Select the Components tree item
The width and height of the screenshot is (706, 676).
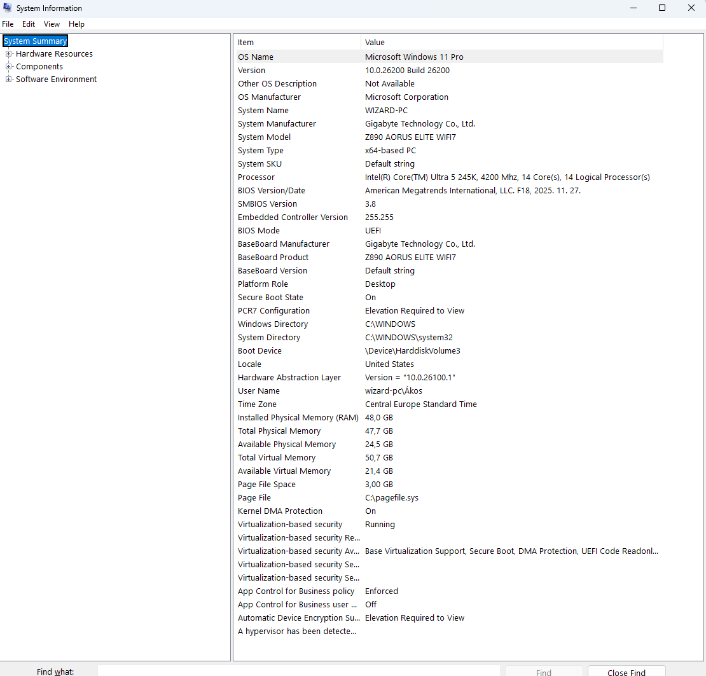tap(39, 67)
